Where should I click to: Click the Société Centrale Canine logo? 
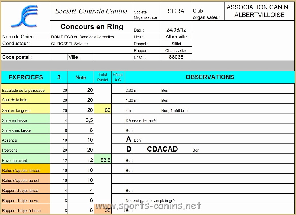coord(24,16)
